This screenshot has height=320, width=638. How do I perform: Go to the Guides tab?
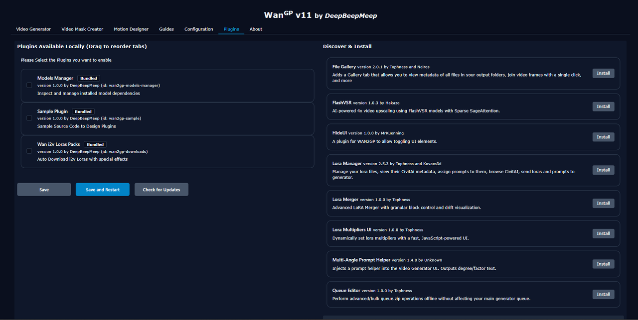166,29
